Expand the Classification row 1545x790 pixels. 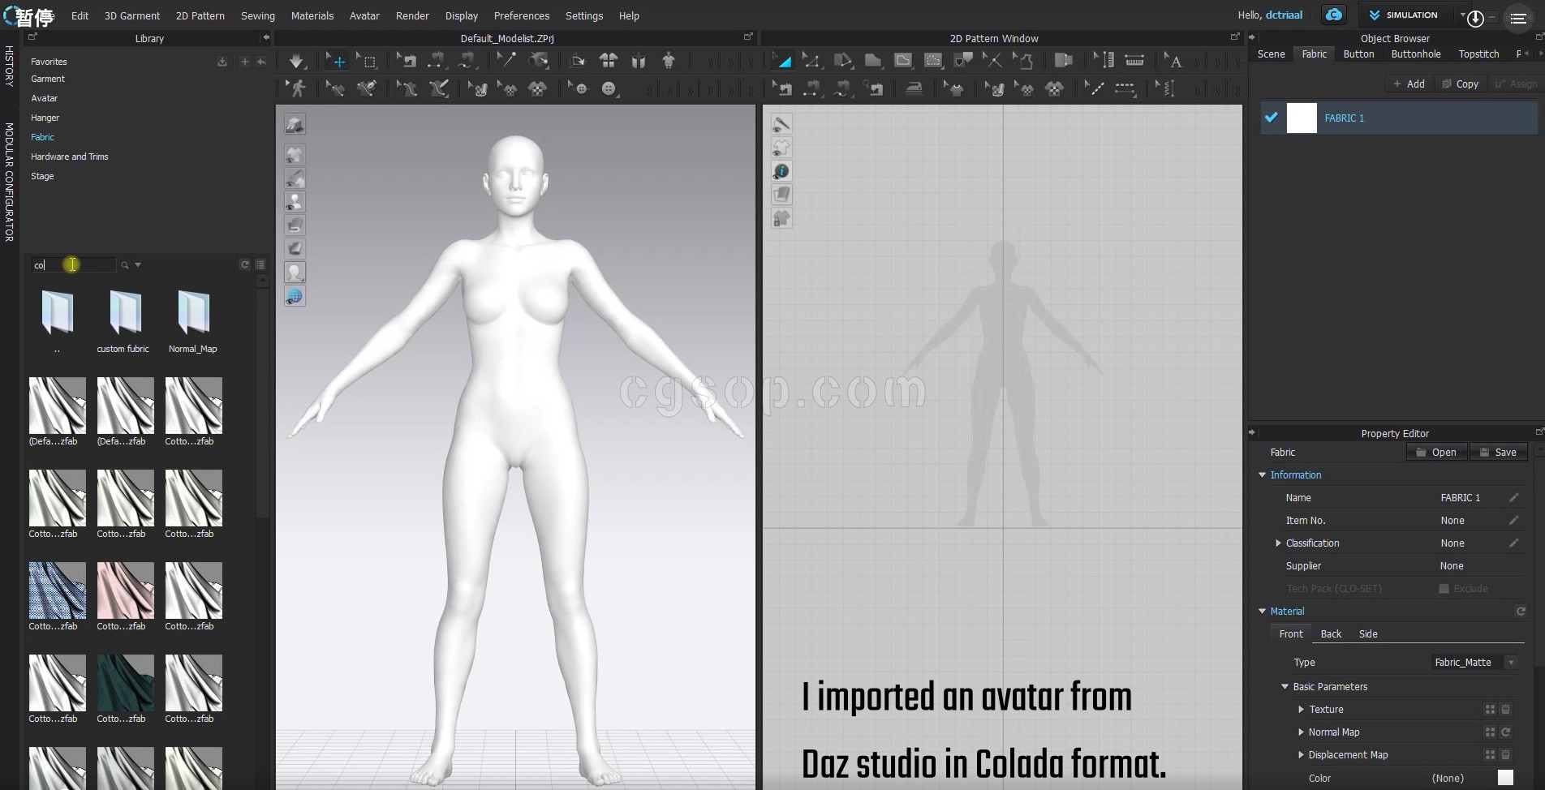click(x=1278, y=543)
